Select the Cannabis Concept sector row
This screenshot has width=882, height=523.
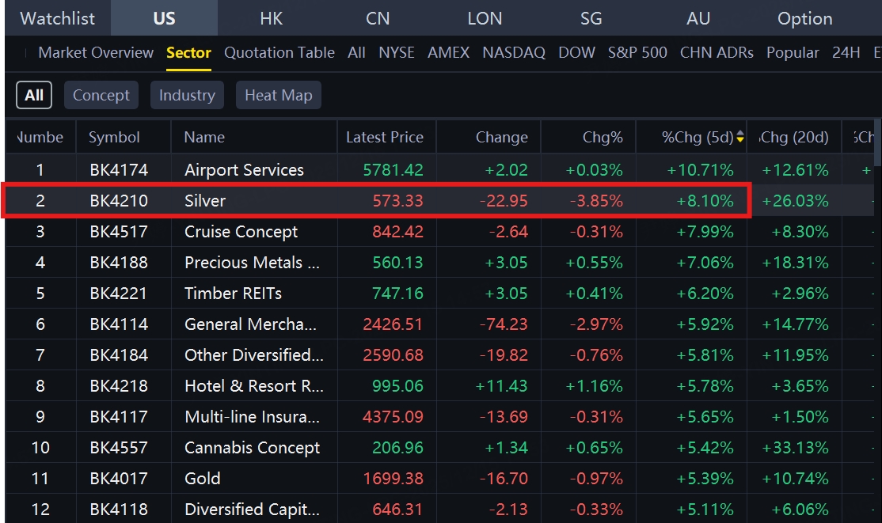click(252, 448)
